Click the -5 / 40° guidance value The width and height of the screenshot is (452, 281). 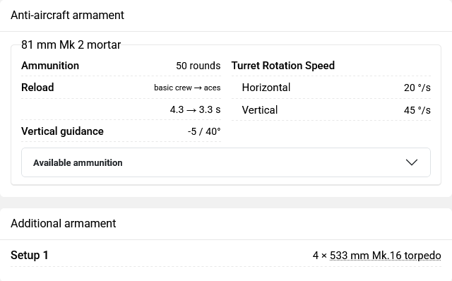(x=204, y=131)
